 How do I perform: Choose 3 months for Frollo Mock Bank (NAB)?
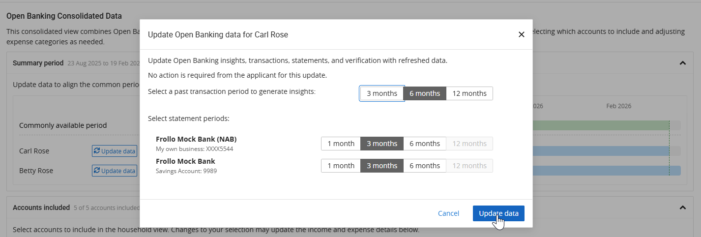(x=382, y=144)
